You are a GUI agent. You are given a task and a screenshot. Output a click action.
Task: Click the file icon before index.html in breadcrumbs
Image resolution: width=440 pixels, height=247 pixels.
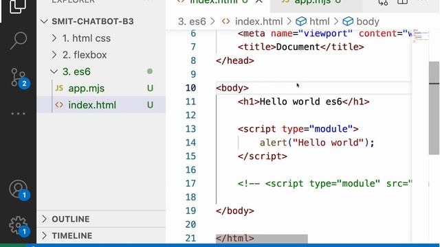(226, 21)
